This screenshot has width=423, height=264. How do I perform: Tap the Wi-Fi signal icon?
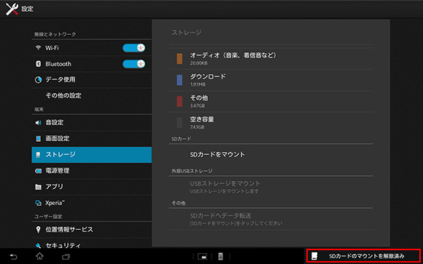39,47
